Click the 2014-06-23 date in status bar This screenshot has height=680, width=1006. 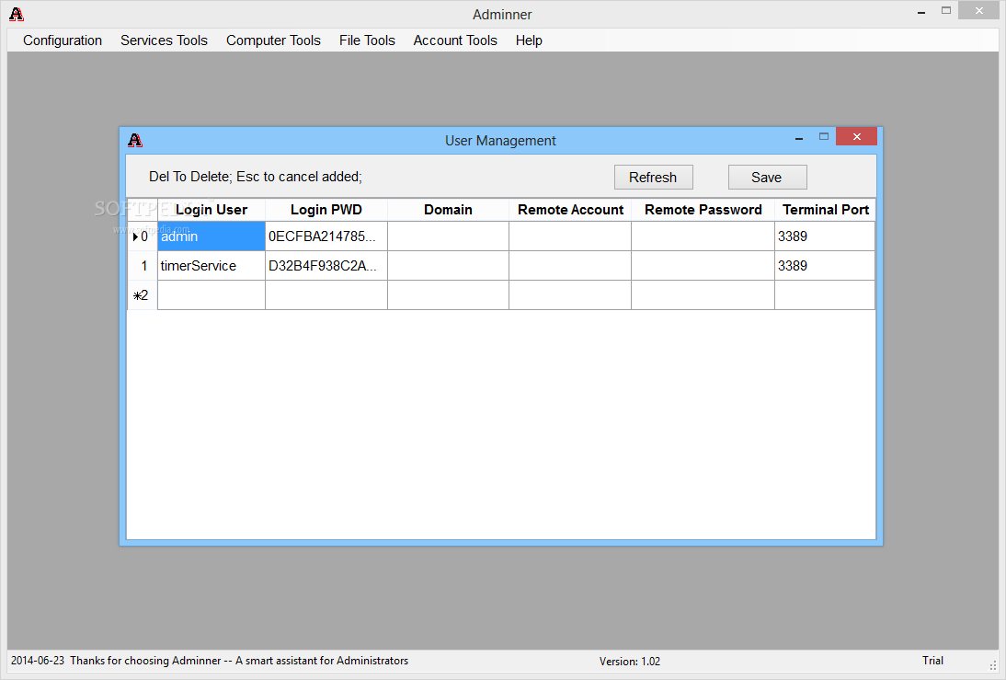[38, 661]
